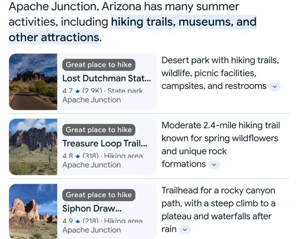Click highlighted 'hiking trails, museums, and' text
Screen dimensions: 297x239
pyautogui.click(x=184, y=22)
